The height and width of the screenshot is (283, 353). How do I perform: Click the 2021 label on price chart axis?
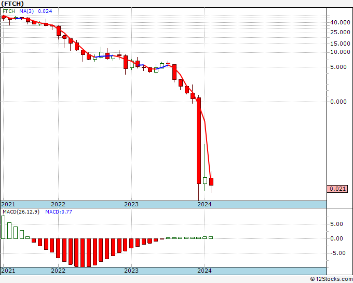point(8,204)
